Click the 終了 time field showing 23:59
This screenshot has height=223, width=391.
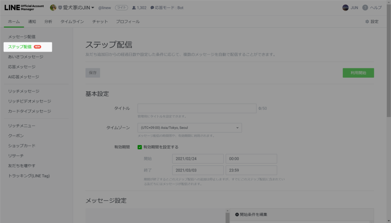[x=251, y=170]
